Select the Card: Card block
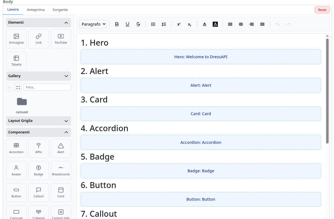334x219 pixels. 201,114
